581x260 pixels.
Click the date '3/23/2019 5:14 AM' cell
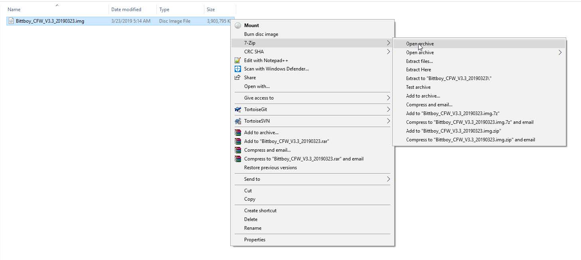coord(131,21)
